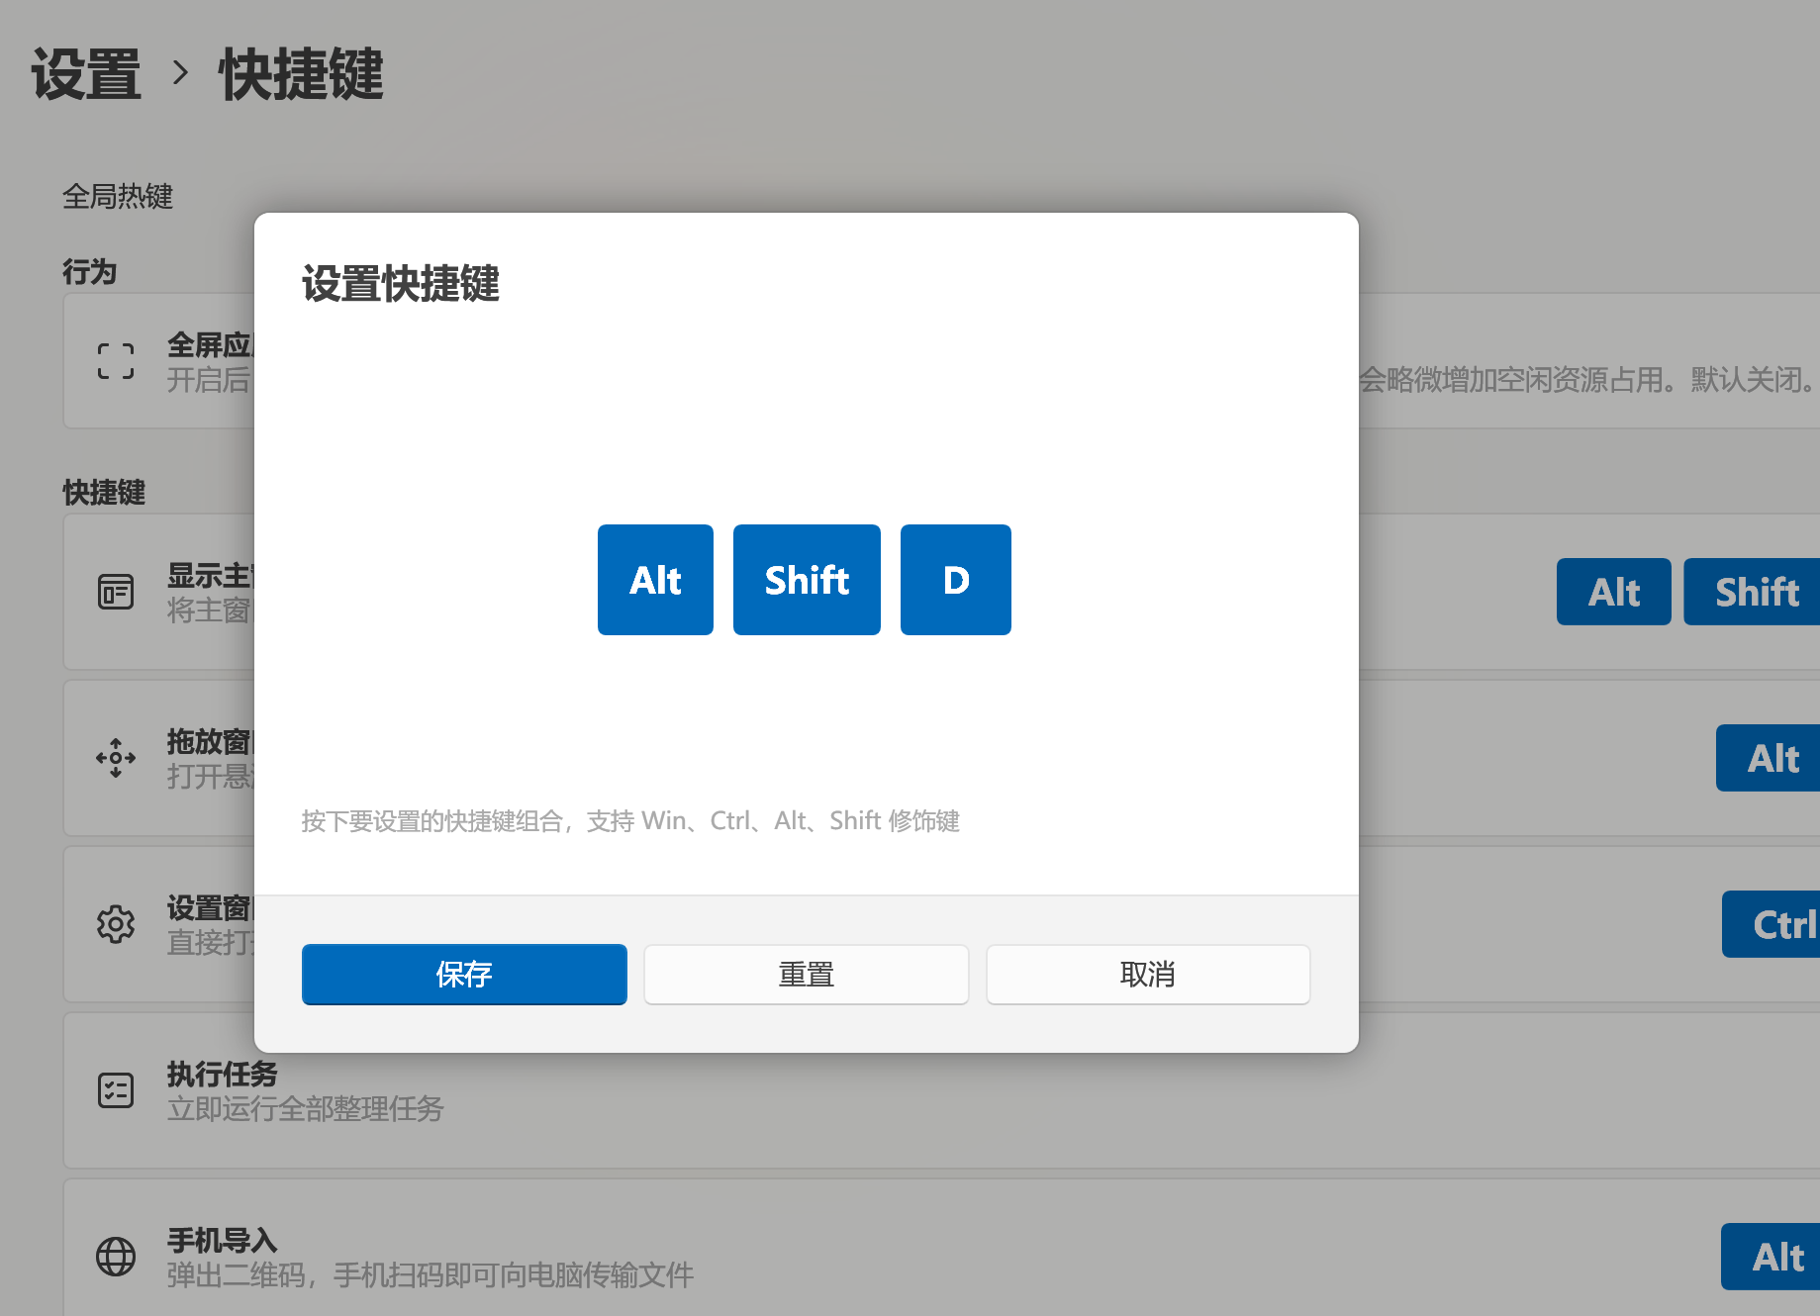Click the Alt key in 显示主窗 row
The width and height of the screenshot is (1820, 1316).
[x=1614, y=592]
